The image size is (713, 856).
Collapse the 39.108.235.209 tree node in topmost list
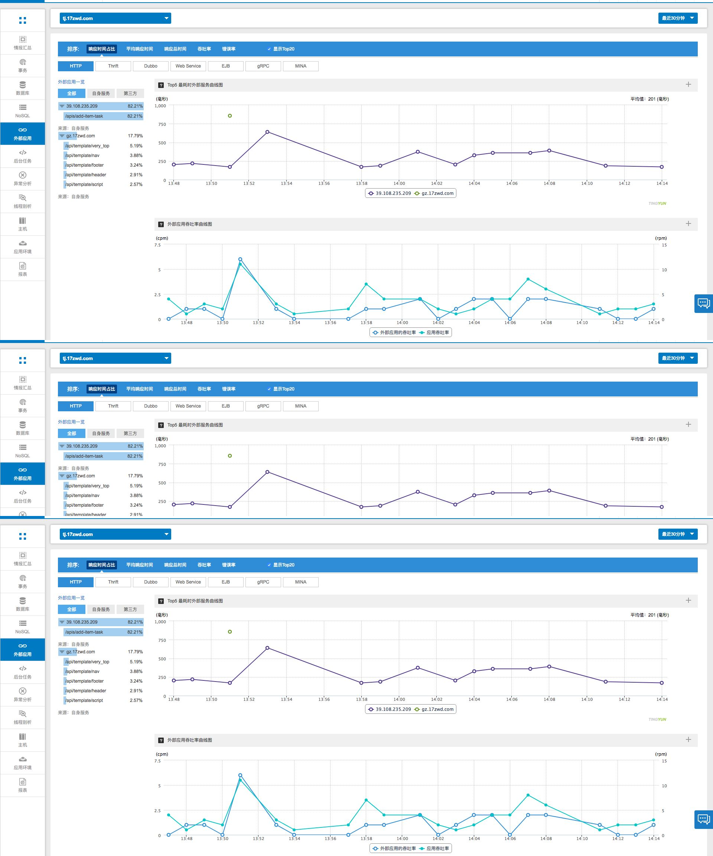(62, 106)
